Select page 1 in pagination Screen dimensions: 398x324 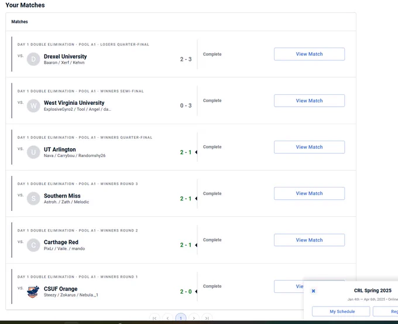point(181,318)
